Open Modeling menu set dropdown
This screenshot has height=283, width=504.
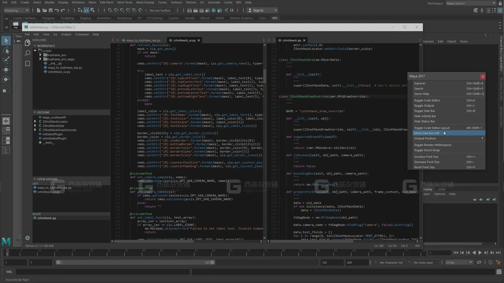pos(16,10)
